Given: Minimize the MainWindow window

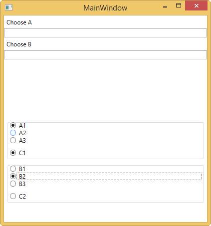Looking at the screenshot, I should [x=165, y=6].
